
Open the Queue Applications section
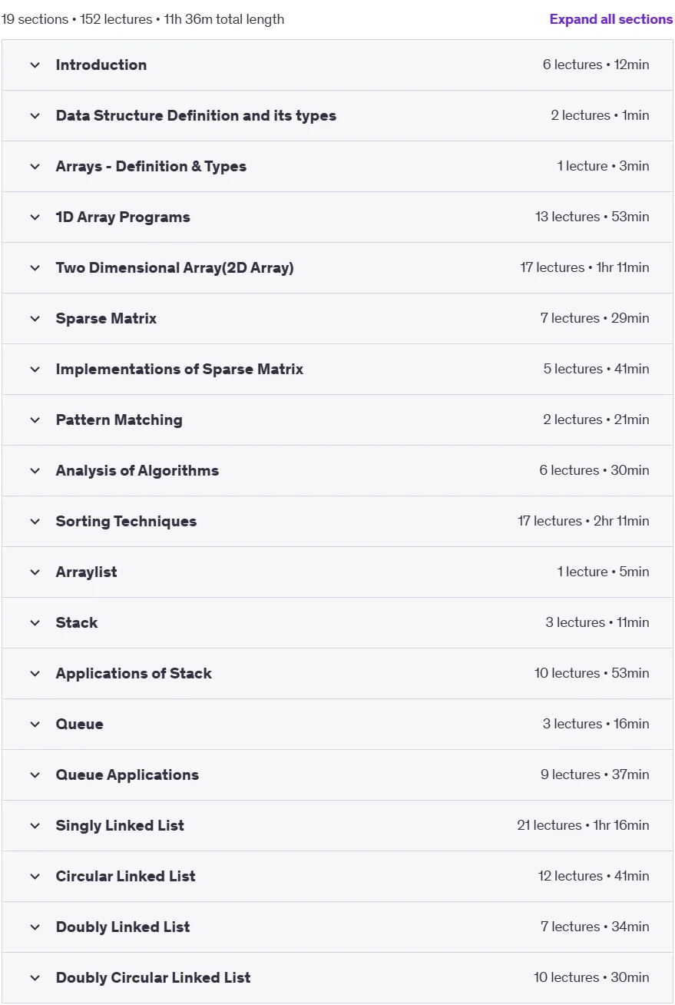click(337, 775)
